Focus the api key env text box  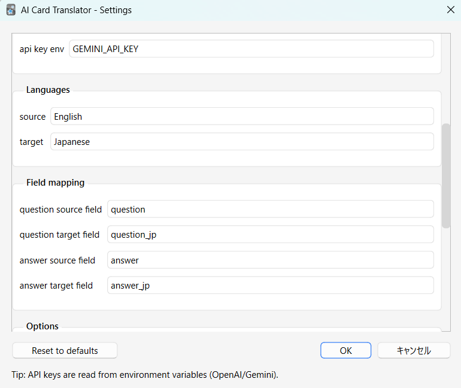click(251, 49)
